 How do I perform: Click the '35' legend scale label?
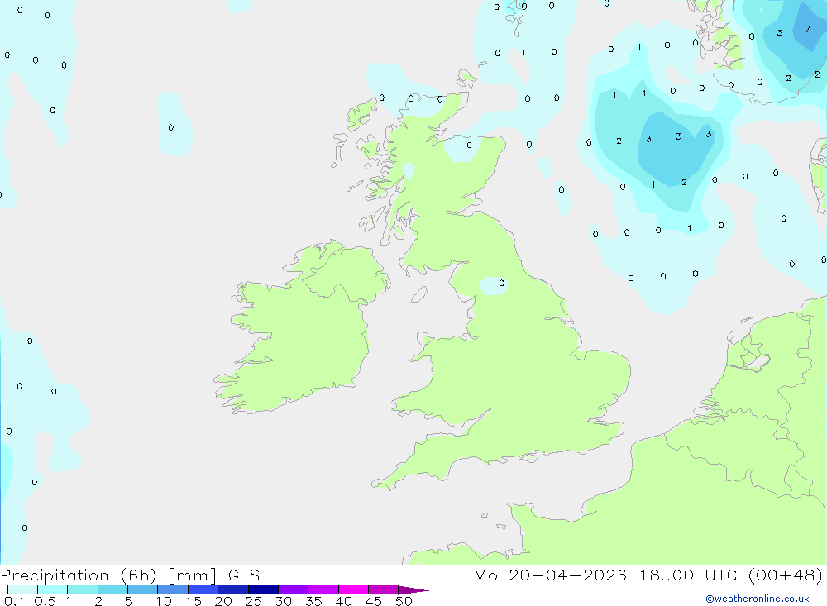coord(313,601)
